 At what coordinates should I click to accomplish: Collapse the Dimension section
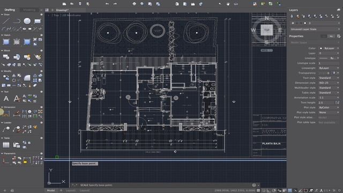(2, 107)
